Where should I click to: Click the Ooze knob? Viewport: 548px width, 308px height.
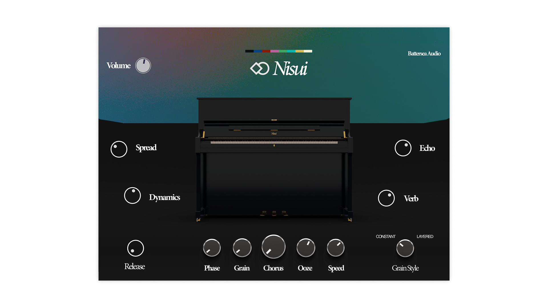click(x=306, y=248)
